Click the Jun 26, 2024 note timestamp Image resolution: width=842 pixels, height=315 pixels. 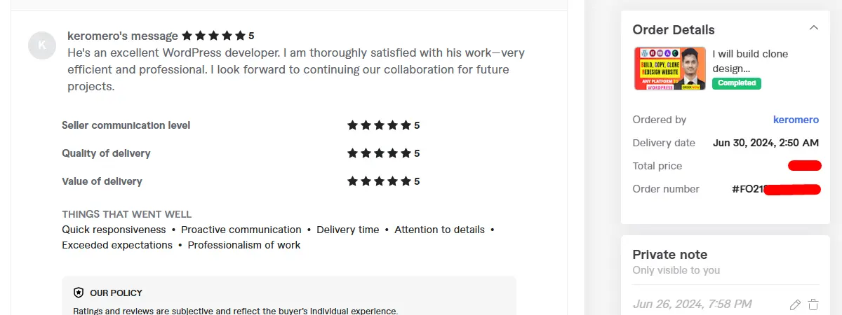point(692,304)
